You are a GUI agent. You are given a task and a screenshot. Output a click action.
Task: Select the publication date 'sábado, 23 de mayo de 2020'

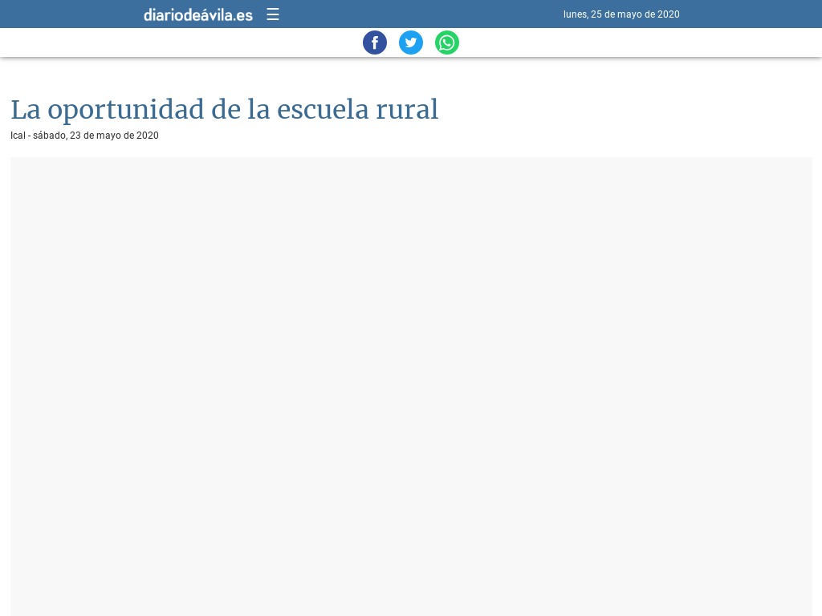pos(96,135)
